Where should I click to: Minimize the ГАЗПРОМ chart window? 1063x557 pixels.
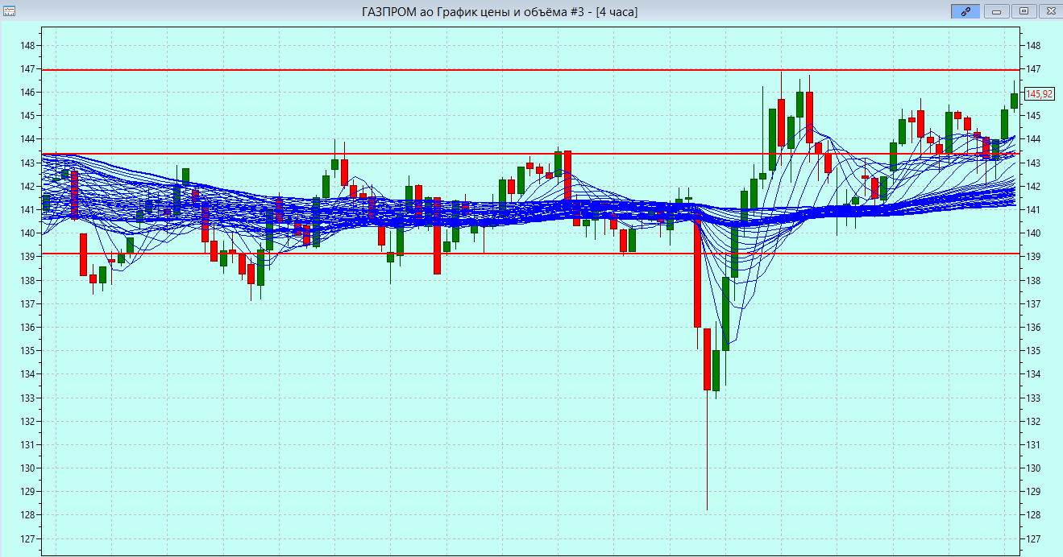coord(997,11)
